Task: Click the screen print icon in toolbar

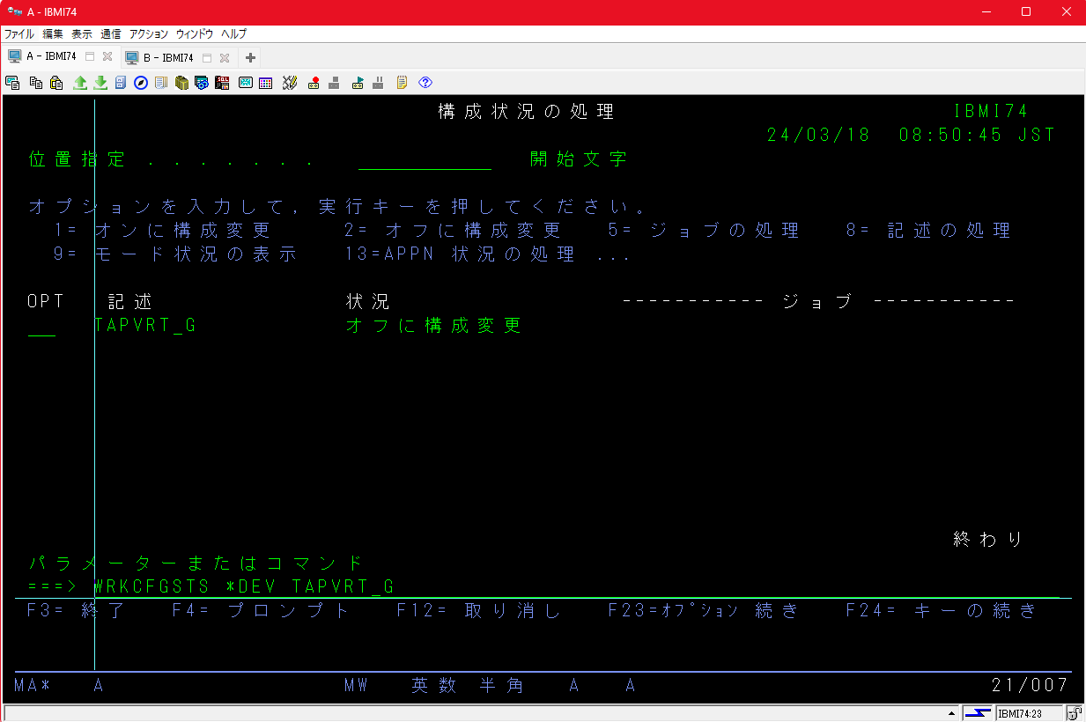Action: tap(12, 83)
